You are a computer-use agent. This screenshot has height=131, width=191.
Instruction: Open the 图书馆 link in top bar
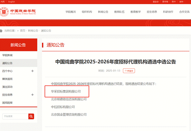[x=165, y=2]
